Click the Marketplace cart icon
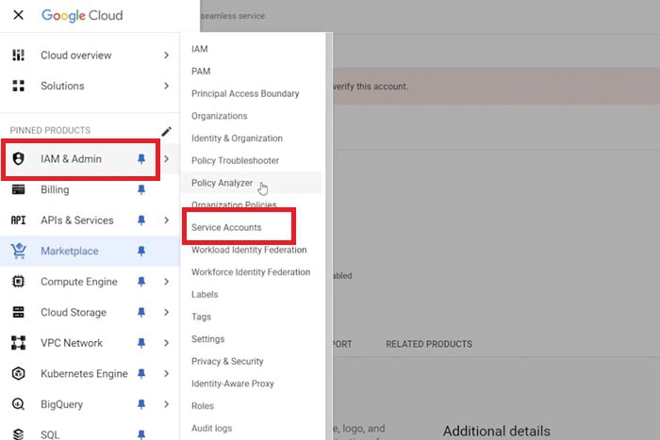The width and height of the screenshot is (660, 440). tap(19, 252)
